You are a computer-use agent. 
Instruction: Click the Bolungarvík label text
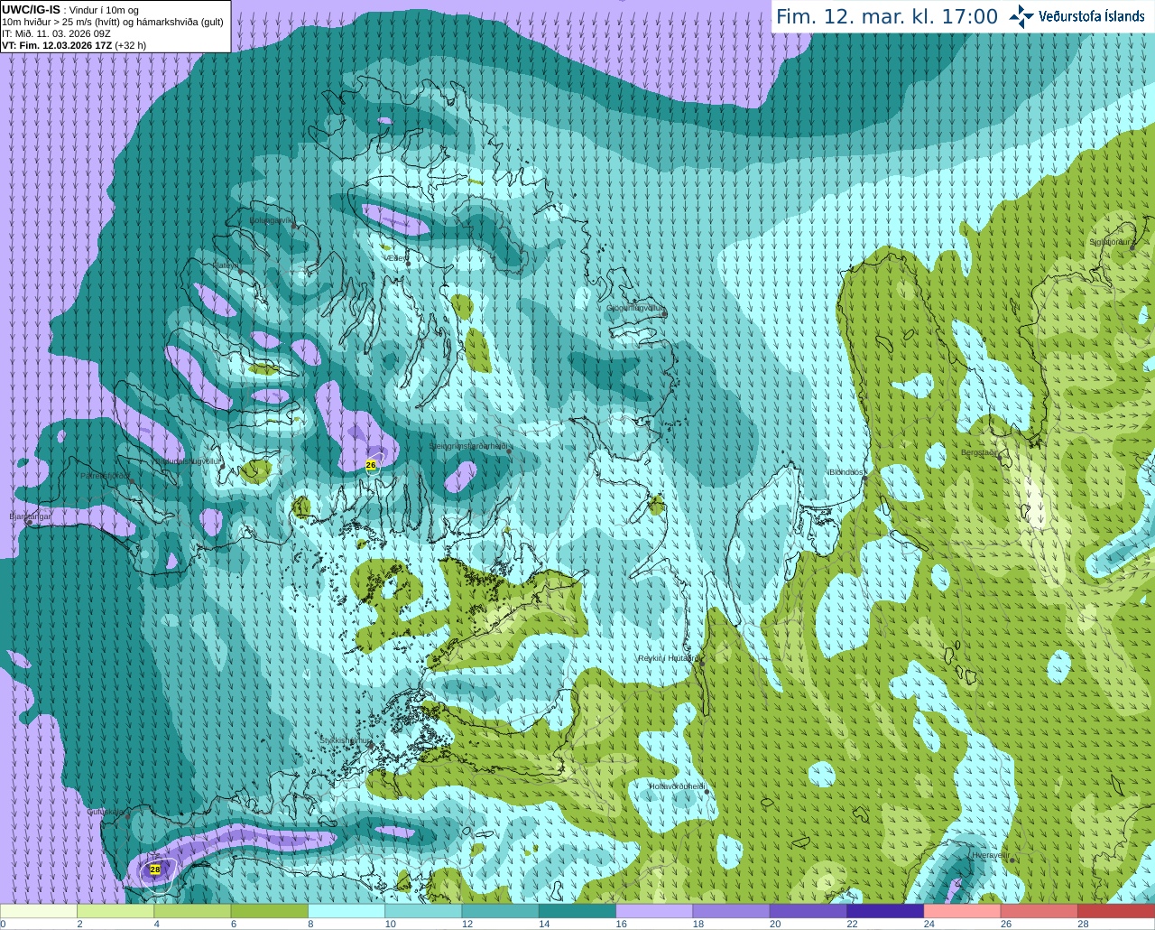click(272, 219)
